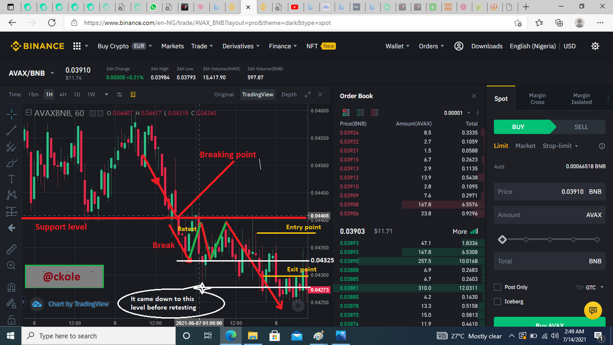Open order book more options menu

point(477,113)
